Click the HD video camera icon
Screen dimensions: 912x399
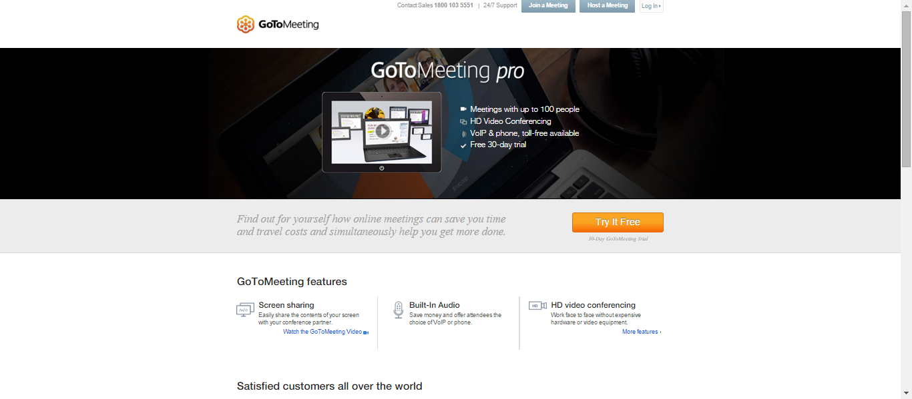click(537, 306)
